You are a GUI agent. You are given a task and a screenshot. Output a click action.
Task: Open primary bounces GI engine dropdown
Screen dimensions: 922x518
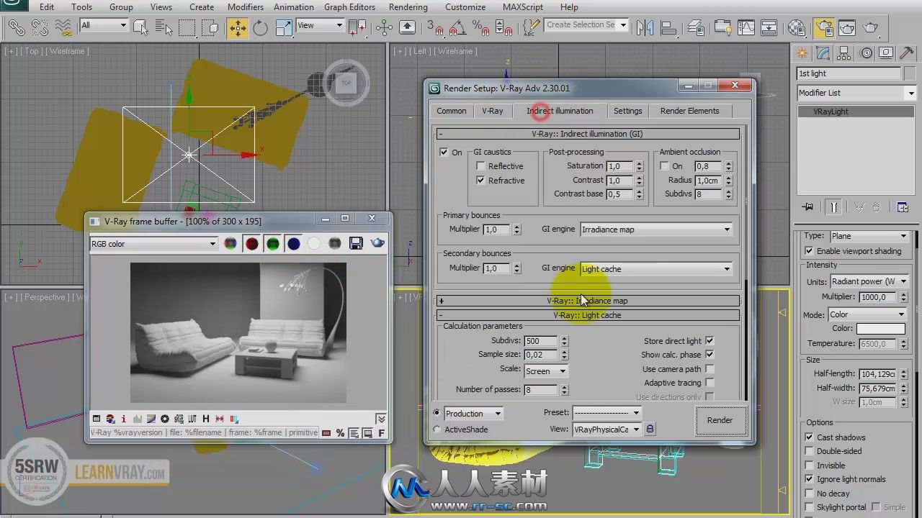(656, 230)
